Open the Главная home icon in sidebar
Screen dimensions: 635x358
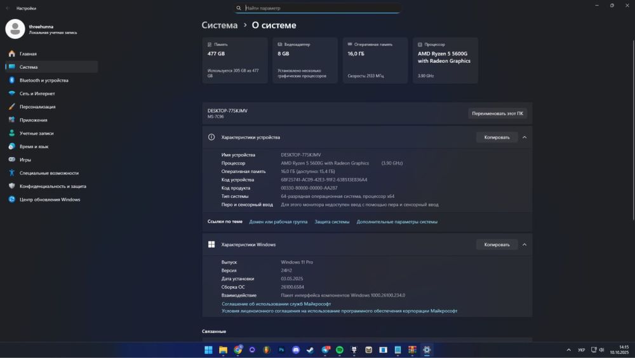pyautogui.click(x=11, y=53)
